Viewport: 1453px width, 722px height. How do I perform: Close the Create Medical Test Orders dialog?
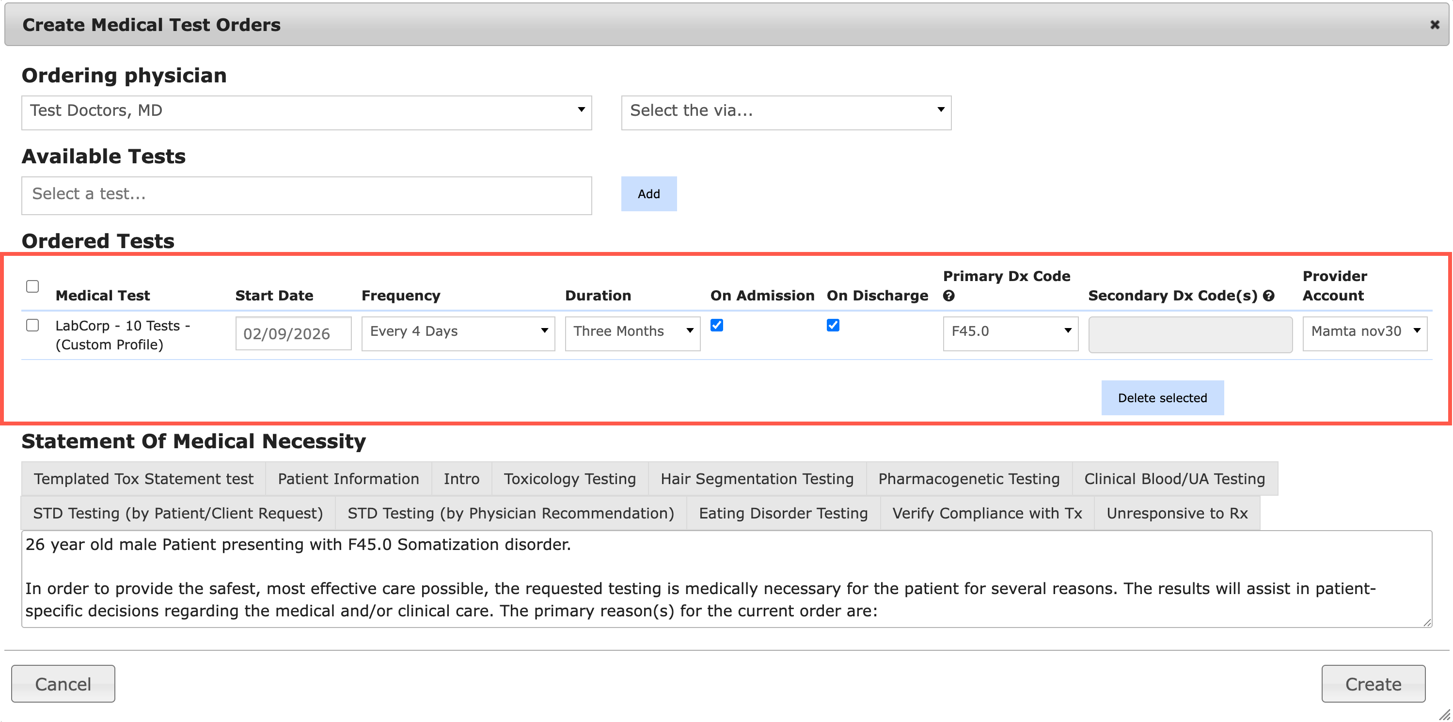point(1435,25)
